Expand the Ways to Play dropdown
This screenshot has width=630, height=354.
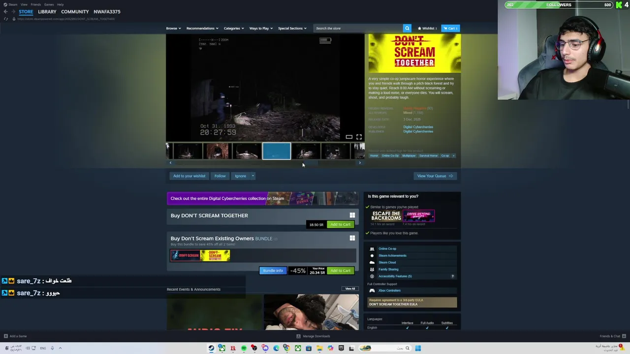click(261, 28)
